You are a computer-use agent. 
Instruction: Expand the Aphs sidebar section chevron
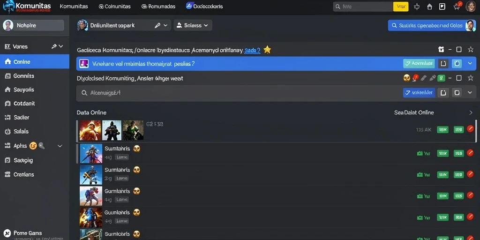point(60,146)
